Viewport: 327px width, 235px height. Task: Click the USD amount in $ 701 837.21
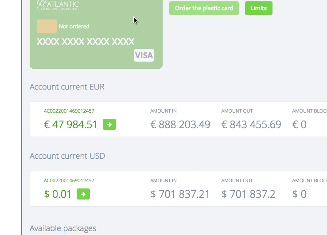180,194
